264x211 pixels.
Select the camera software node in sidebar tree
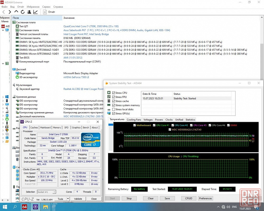(x=7, y=127)
